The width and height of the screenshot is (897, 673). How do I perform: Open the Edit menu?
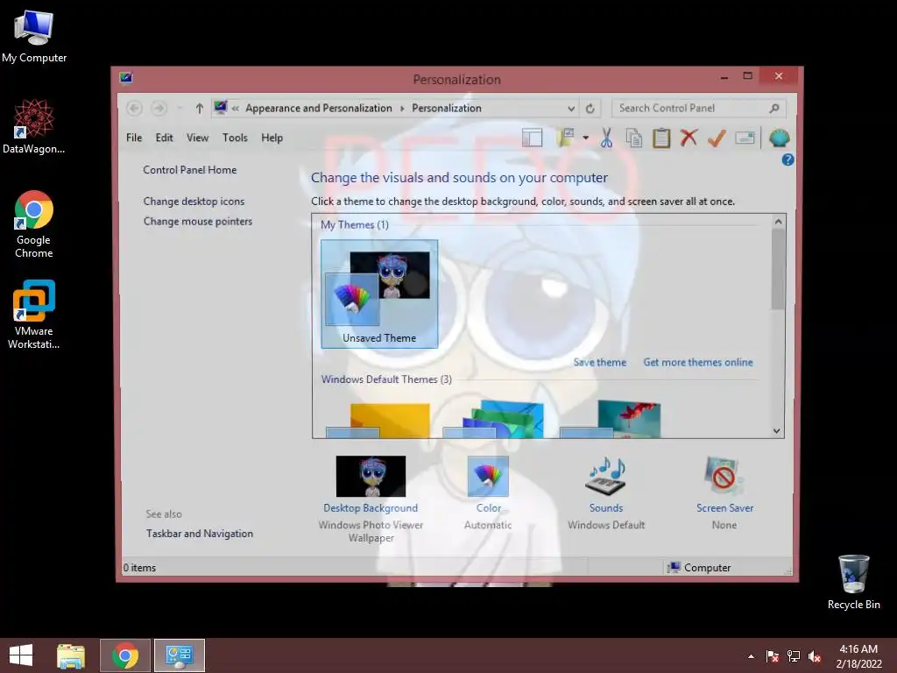[164, 138]
